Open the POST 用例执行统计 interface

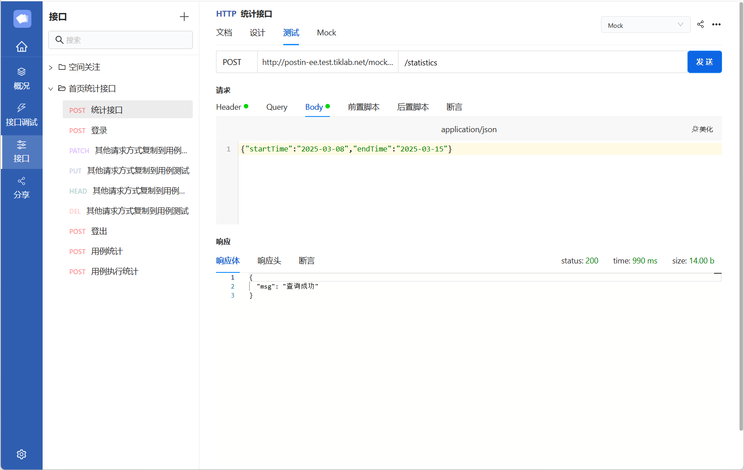pos(128,272)
